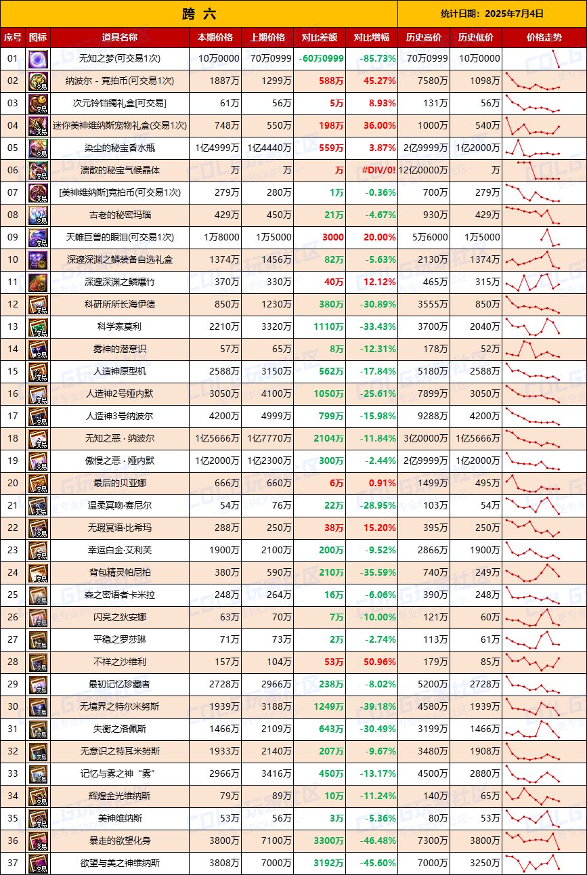Select the 深邃深渊之鳞装备自选礼盒 icon
The image size is (587, 875).
tap(38, 260)
